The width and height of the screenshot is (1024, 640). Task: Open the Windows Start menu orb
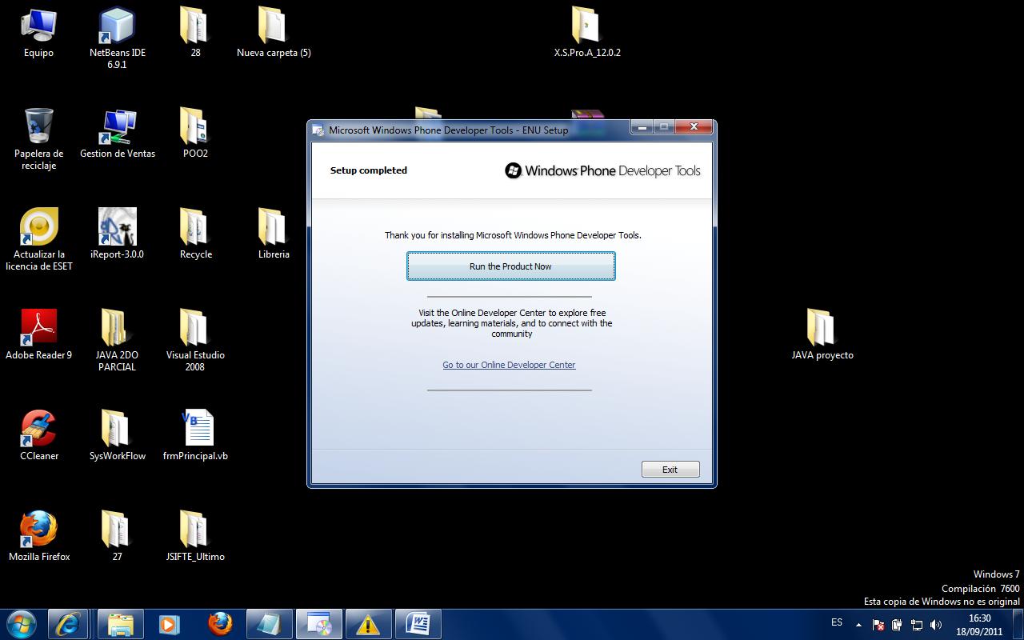[21, 624]
